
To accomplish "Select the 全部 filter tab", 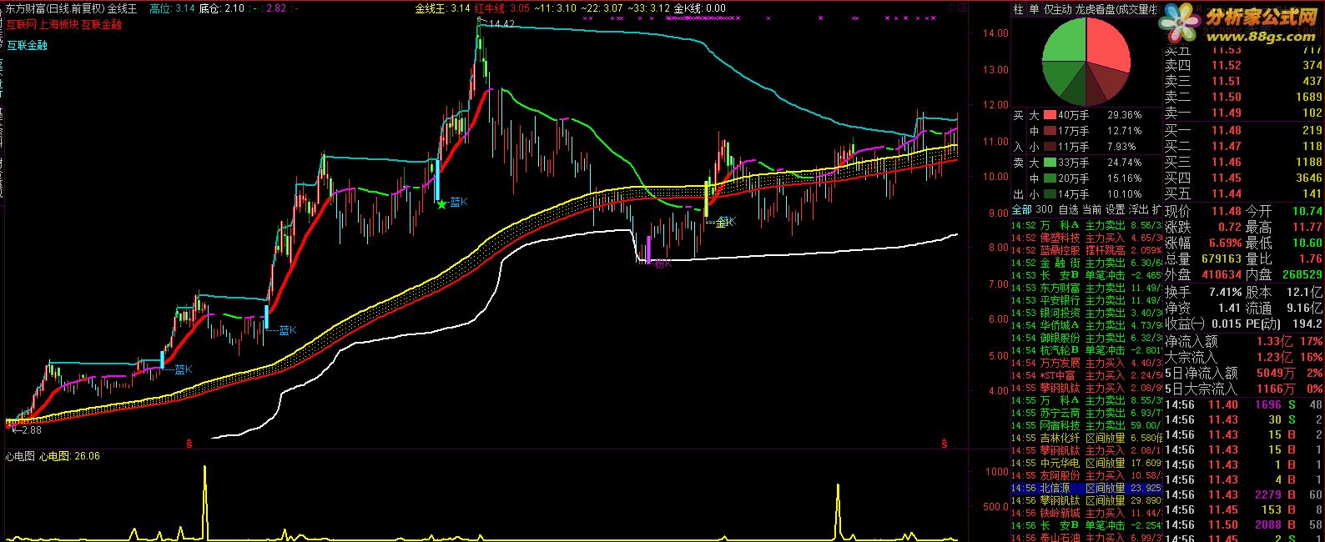I will coord(1021,209).
